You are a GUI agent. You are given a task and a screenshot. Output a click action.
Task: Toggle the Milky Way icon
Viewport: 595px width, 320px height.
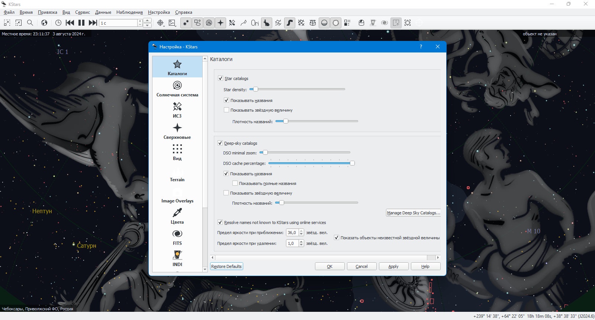[x=290, y=23]
